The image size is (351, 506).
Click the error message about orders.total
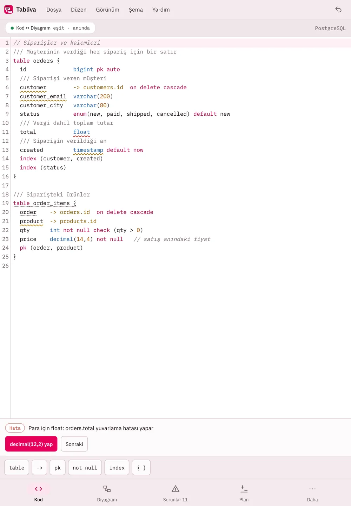pyautogui.click(x=91, y=428)
